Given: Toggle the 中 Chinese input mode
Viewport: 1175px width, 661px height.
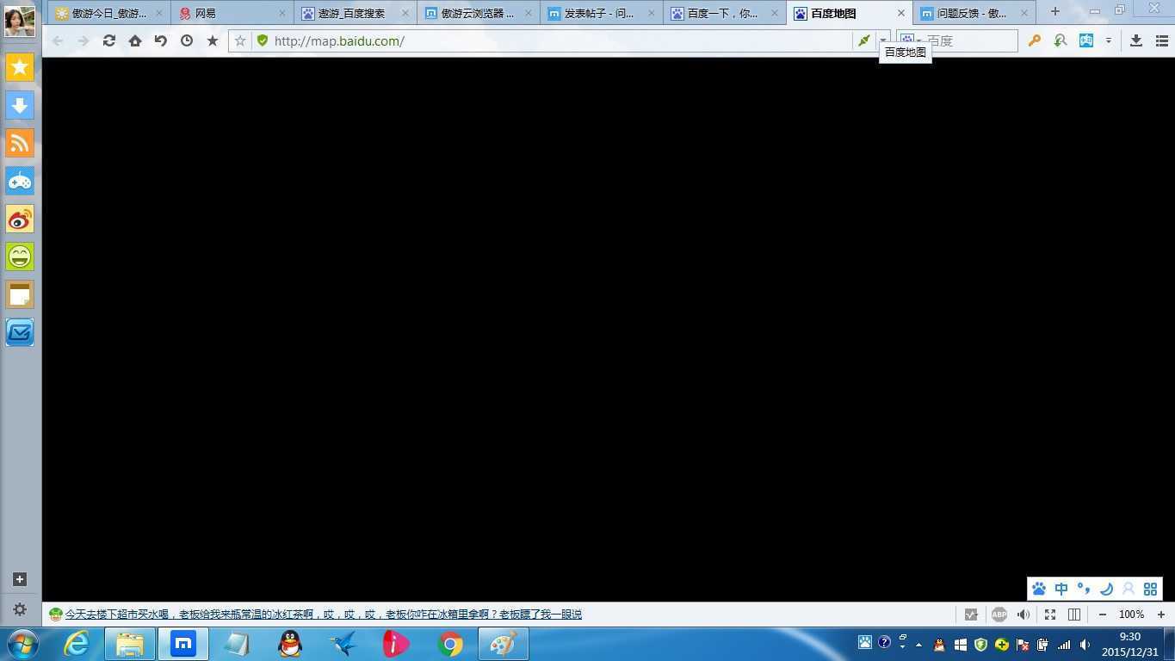Looking at the screenshot, I should tap(1061, 589).
